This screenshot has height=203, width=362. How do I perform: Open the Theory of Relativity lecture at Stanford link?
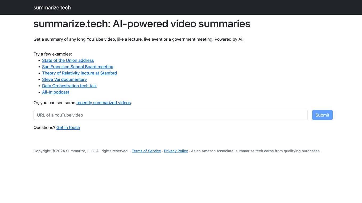point(79,73)
